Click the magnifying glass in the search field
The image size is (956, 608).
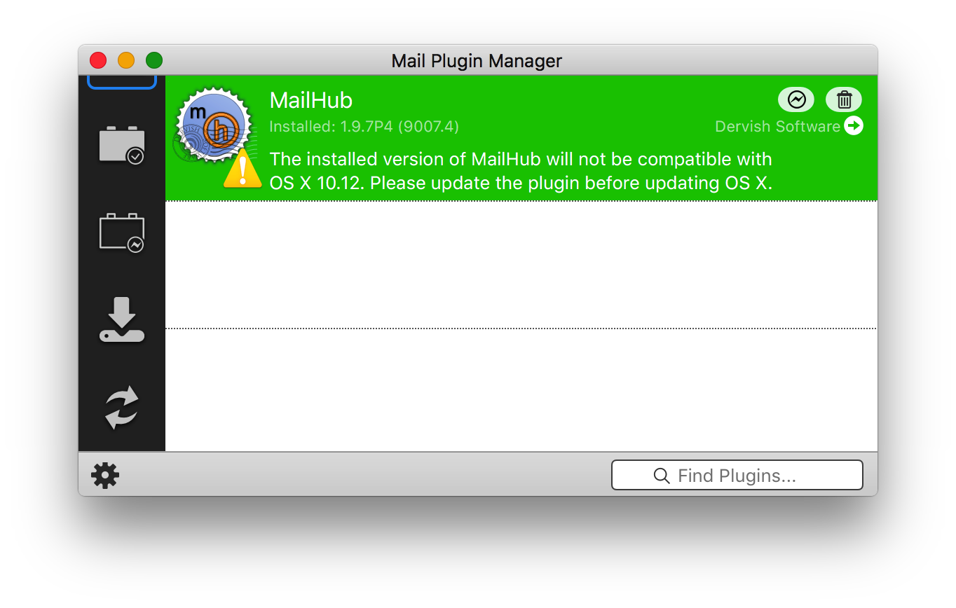click(662, 476)
